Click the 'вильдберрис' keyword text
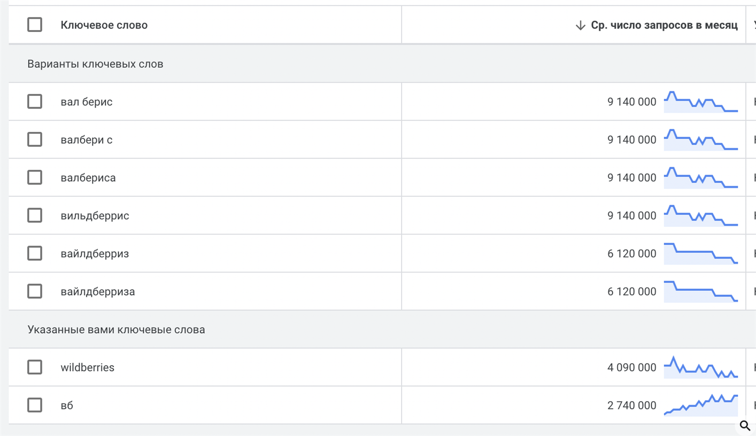This screenshot has width=756, height=436. [95, 216]
